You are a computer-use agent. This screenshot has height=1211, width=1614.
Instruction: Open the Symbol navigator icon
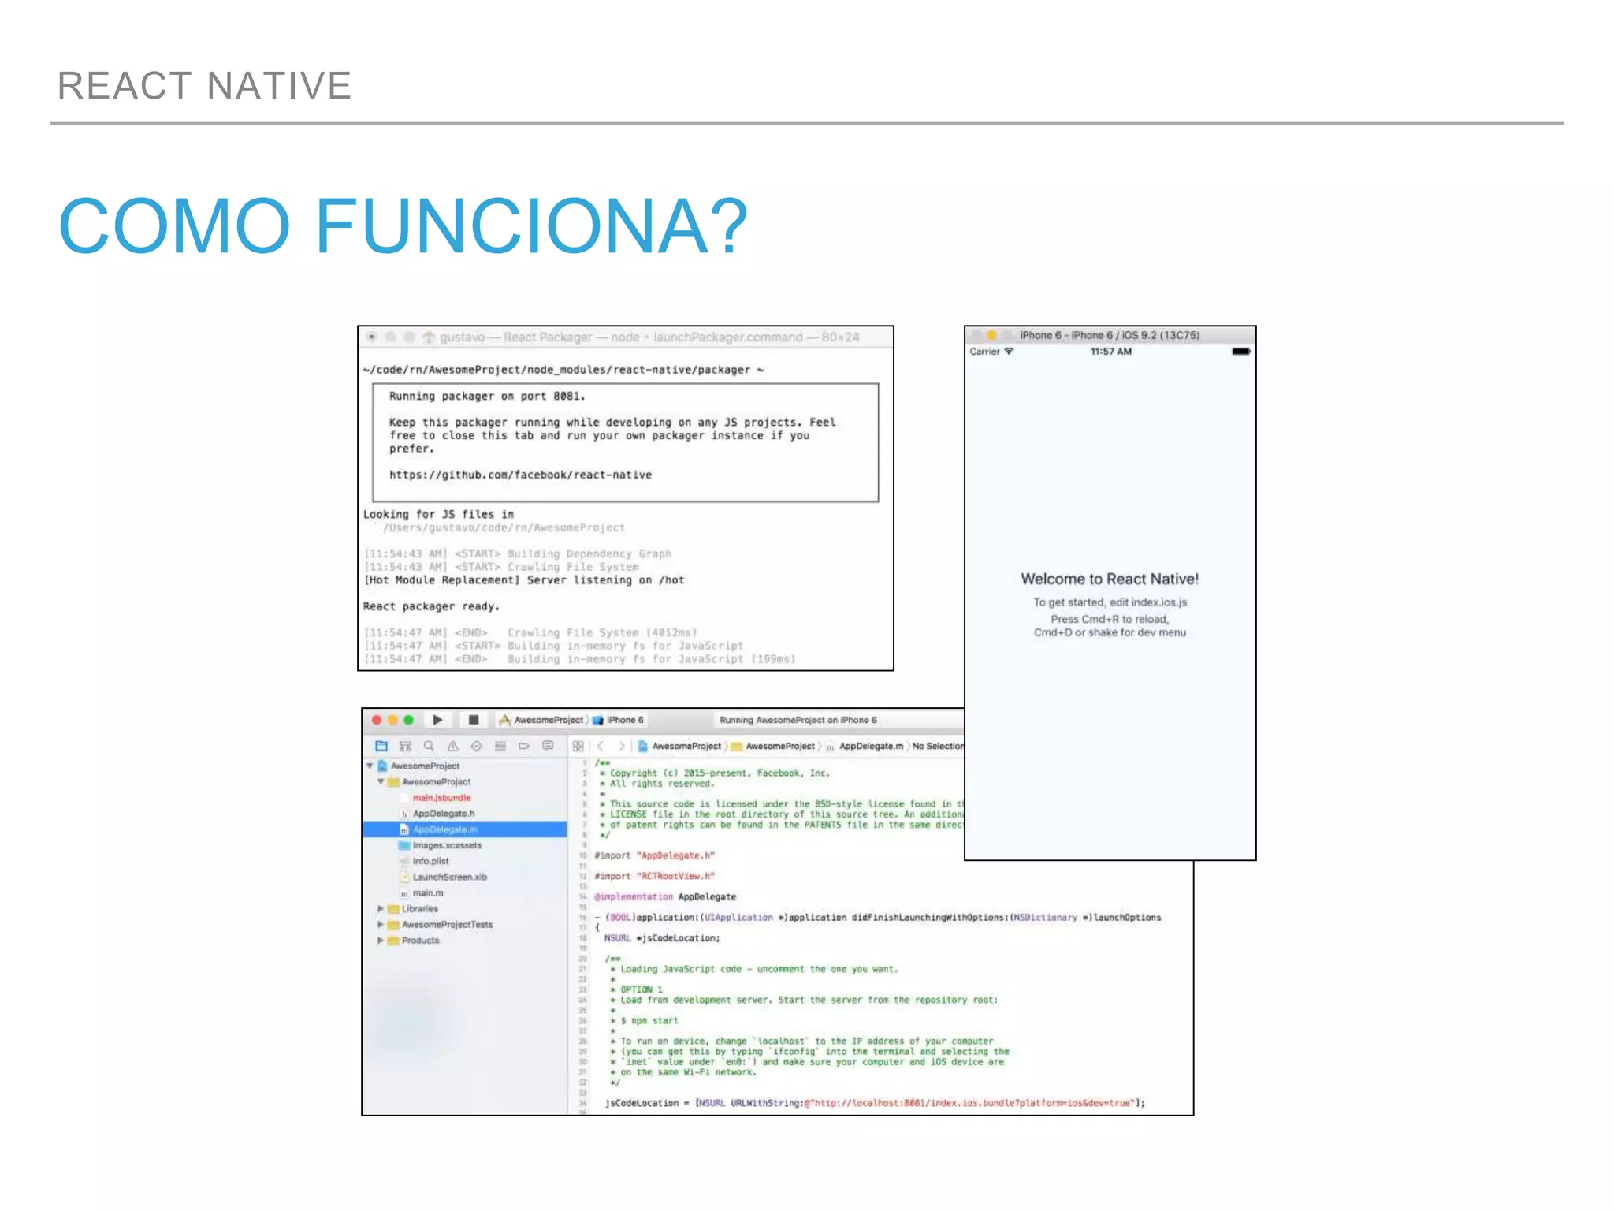pos(405,746)
